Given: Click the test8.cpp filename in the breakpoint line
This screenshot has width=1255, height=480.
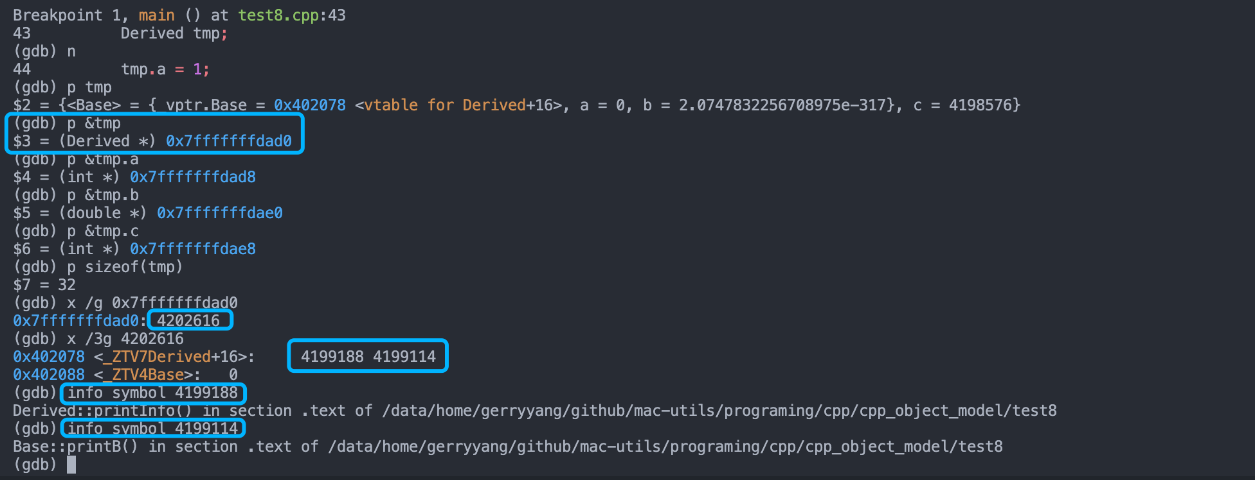Looking at the screenshot, I should click(278, 15).
